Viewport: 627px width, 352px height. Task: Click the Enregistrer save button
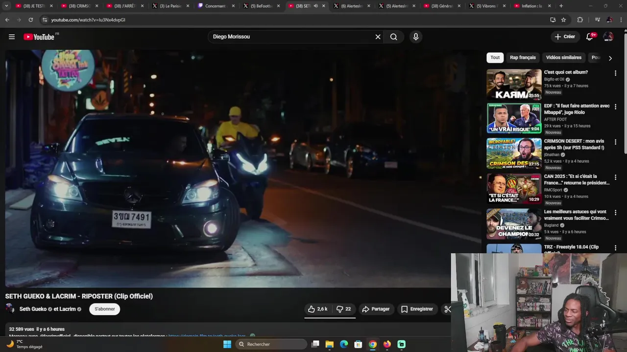417,309
